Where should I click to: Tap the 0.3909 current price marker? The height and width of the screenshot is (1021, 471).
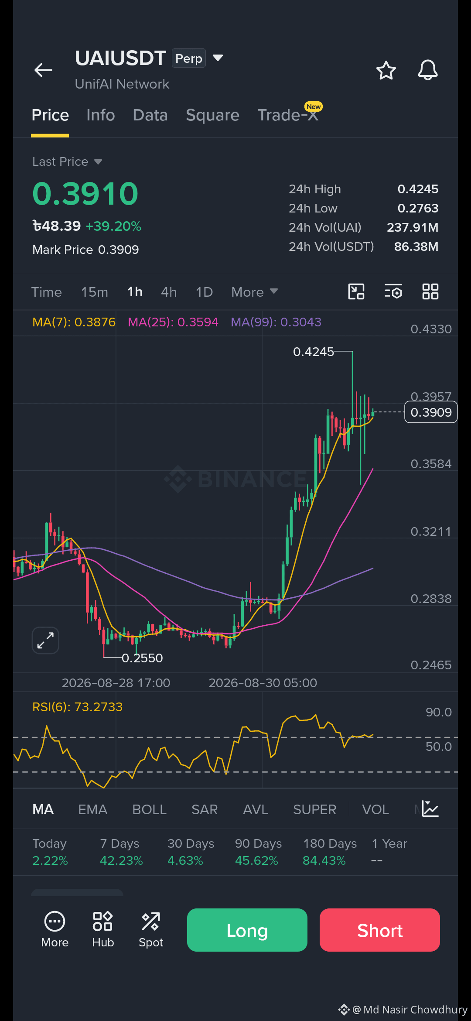click(431, 412)
